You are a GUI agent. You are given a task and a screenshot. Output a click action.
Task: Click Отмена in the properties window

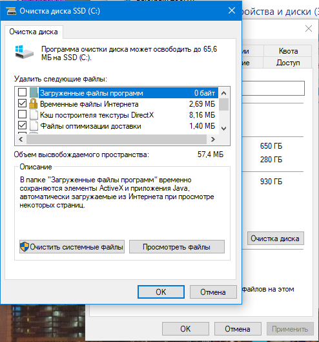pyautogui.click(x=238, y=328)
